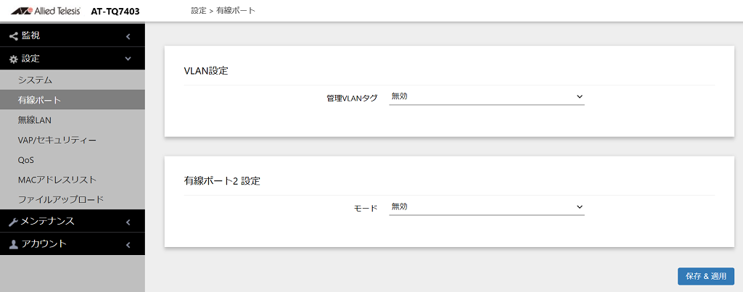Go to 無線LAN settings
This screenshot has width=743, height=292.
pyautogui.click(x=34, y=120)
